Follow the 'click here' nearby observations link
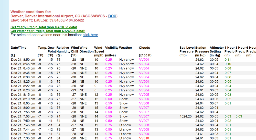 click(90, 35)
